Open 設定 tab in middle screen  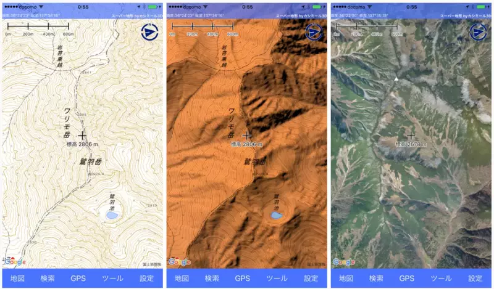point(311,279)
